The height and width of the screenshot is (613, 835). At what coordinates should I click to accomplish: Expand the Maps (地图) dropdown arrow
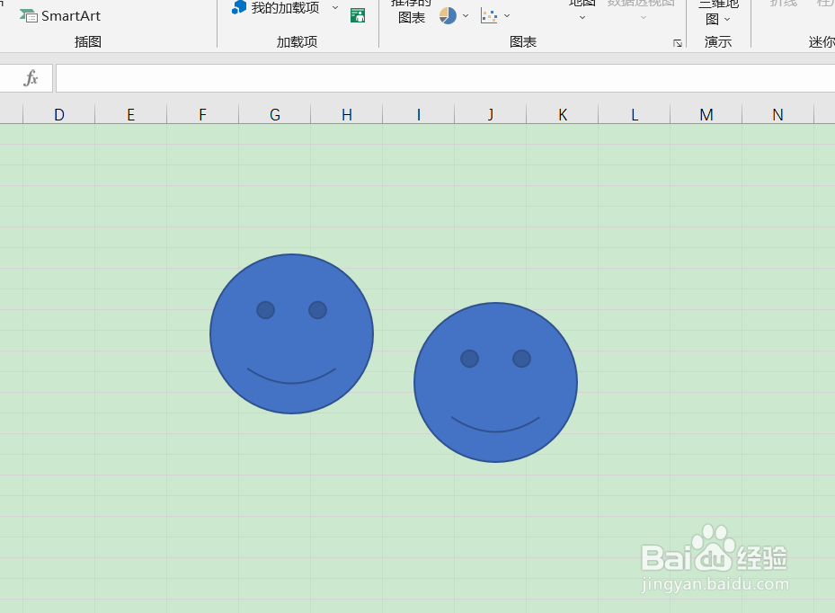coord(582,18)
